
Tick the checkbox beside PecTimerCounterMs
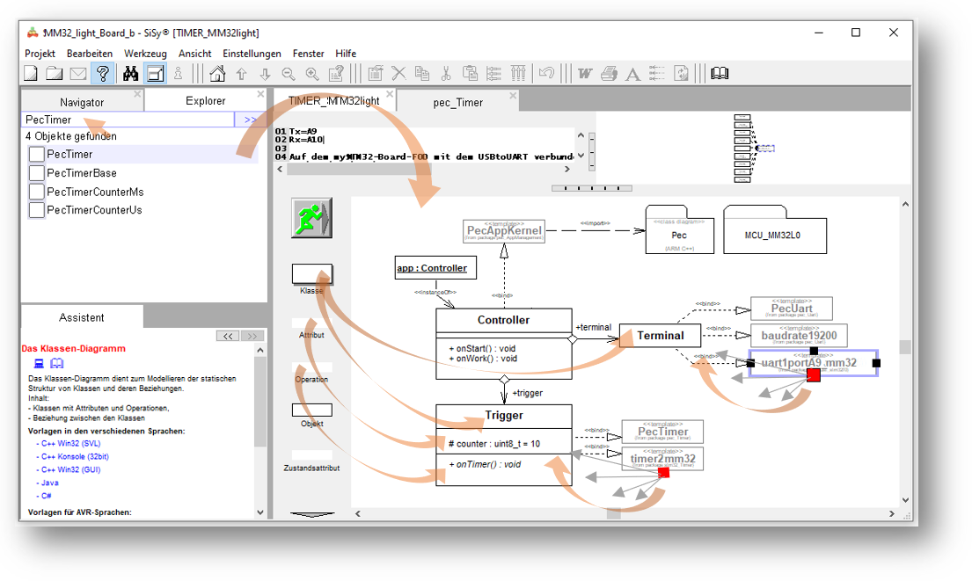click(x=37, y=192)
